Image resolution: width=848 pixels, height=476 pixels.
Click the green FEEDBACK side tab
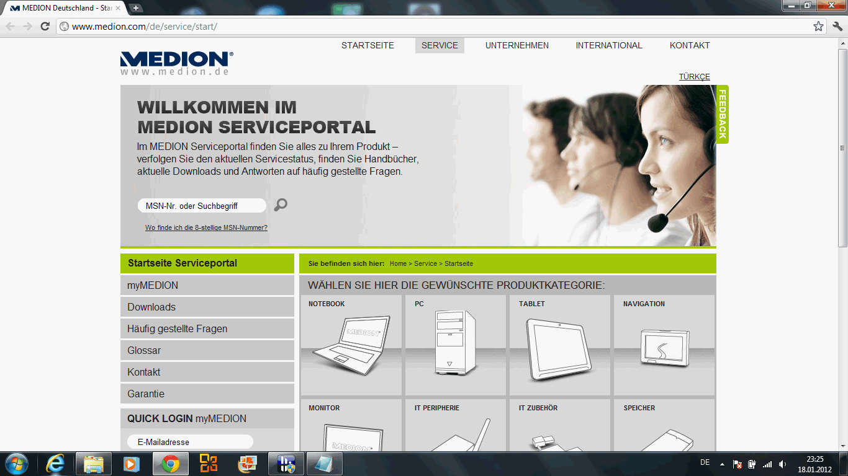pyautogui.click(x=722, y=115)
